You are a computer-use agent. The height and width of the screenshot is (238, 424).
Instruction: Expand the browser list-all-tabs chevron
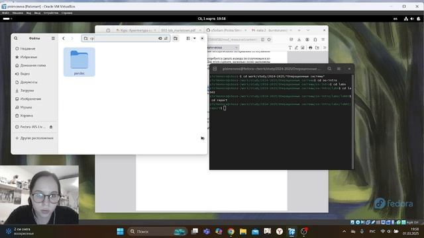[x=308, y=30]
